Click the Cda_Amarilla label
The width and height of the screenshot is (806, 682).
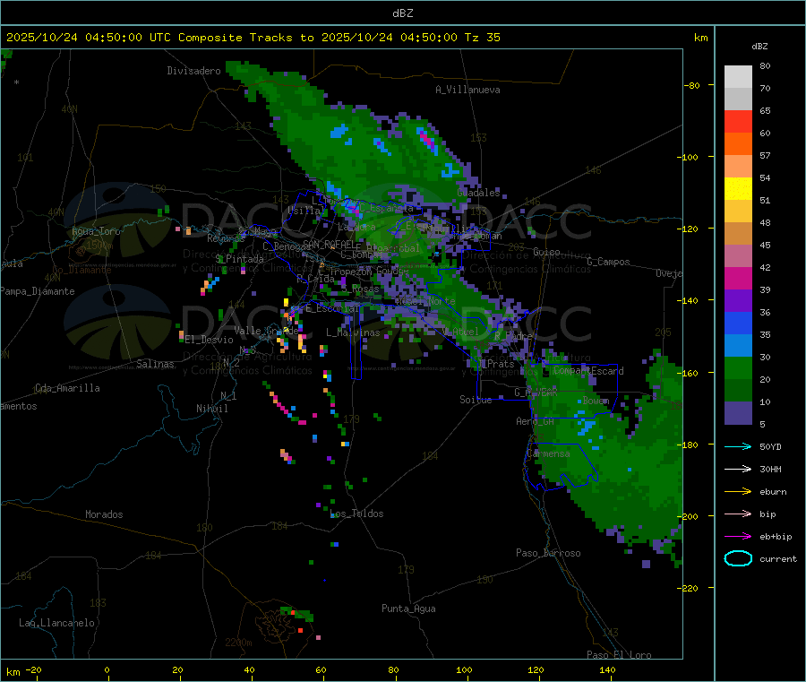(67, 388)
